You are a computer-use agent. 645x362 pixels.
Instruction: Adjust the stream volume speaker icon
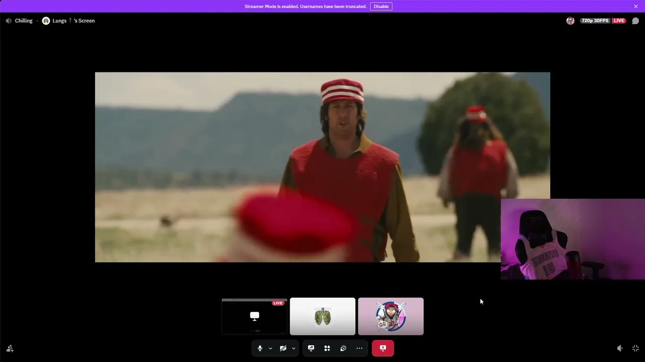point(620,348)
